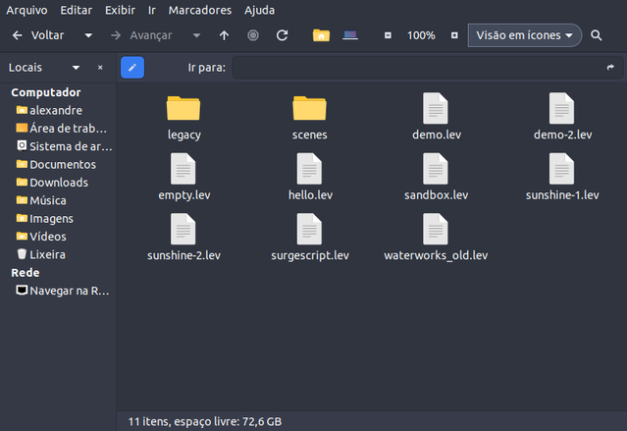Select the empty.lev file icon
627x431 pixels.
(183, 169)
